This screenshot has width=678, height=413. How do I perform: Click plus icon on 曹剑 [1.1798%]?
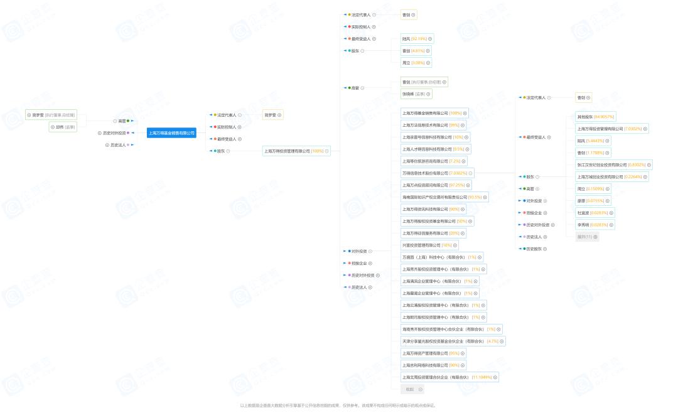607,153
